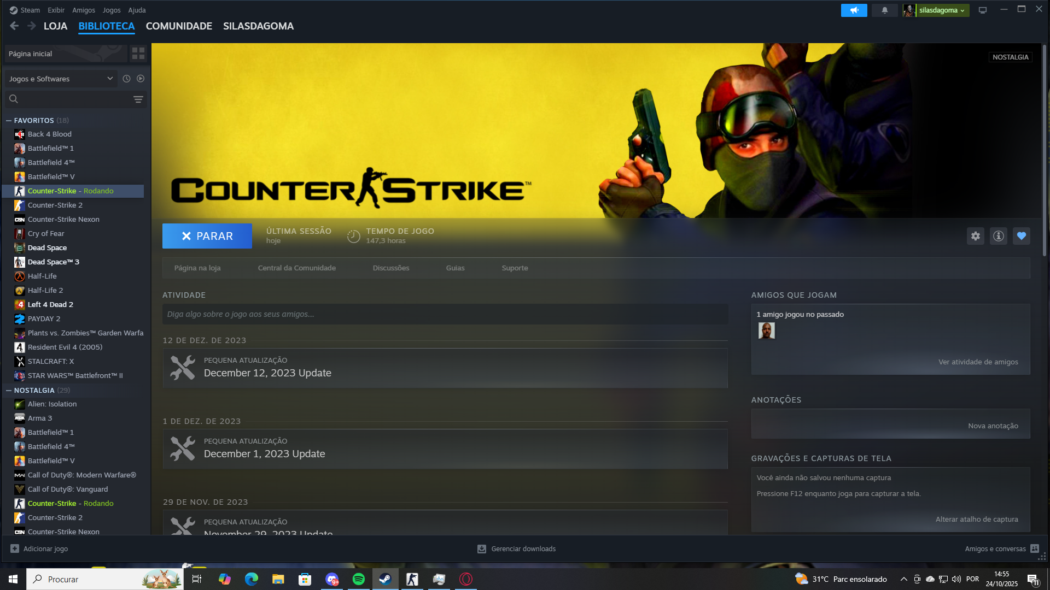
Task: Click the recent activity clock icon
Action: click(126, 79)
